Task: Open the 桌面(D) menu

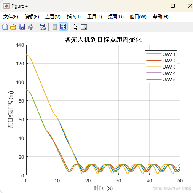Action: pyautogui.click(x=116, y=17)
